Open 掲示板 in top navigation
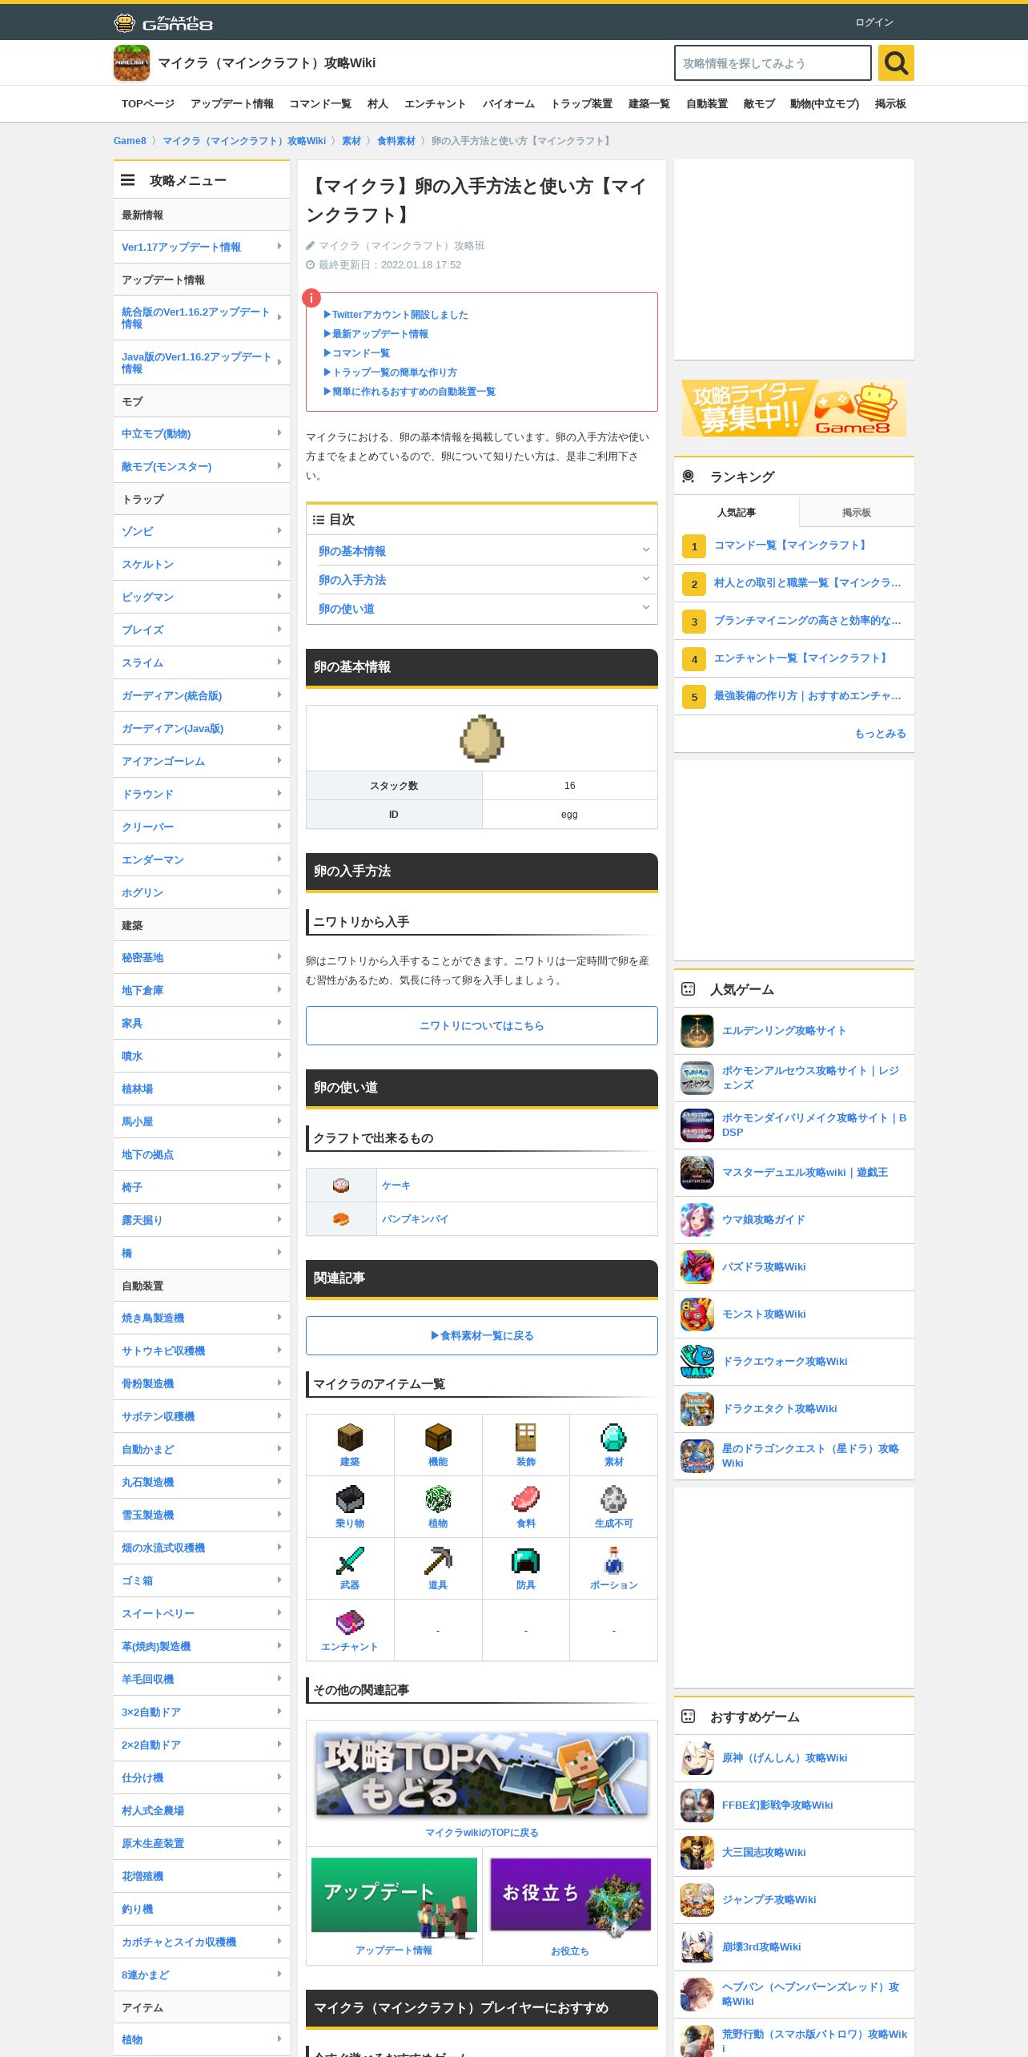1028x2057 pixels. pyautogui.click(x=890, y=104)
